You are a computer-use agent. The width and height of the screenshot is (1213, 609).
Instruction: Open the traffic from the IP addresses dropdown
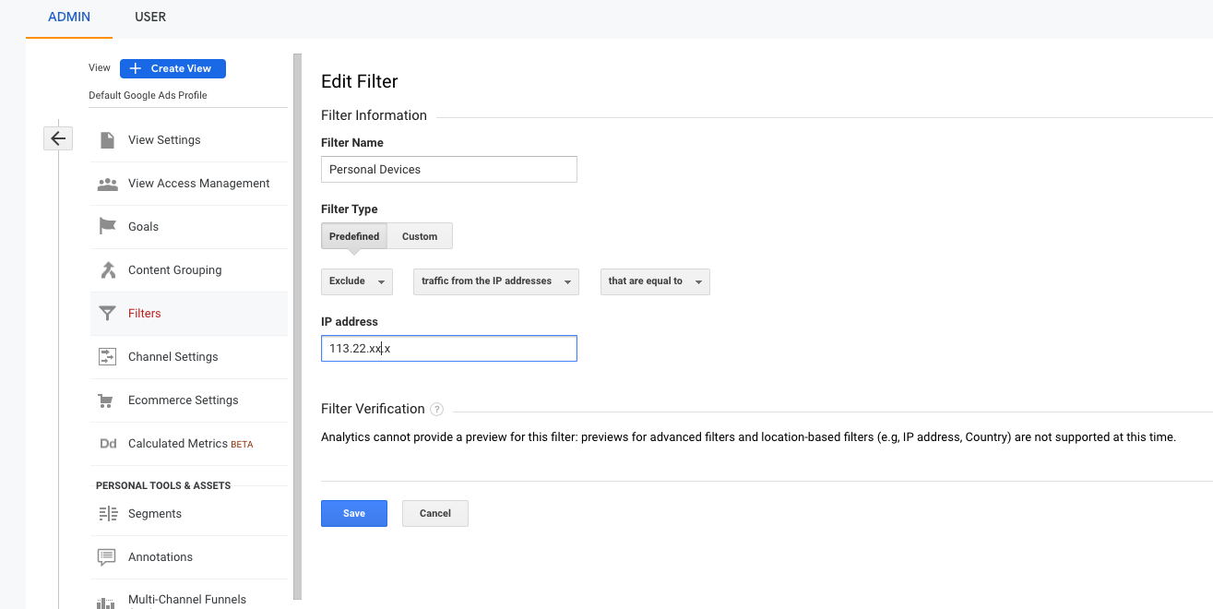[x=496, y=281]
